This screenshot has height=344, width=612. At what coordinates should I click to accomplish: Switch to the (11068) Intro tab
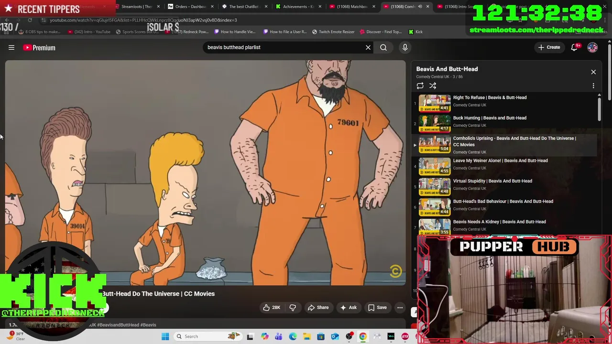457,7
